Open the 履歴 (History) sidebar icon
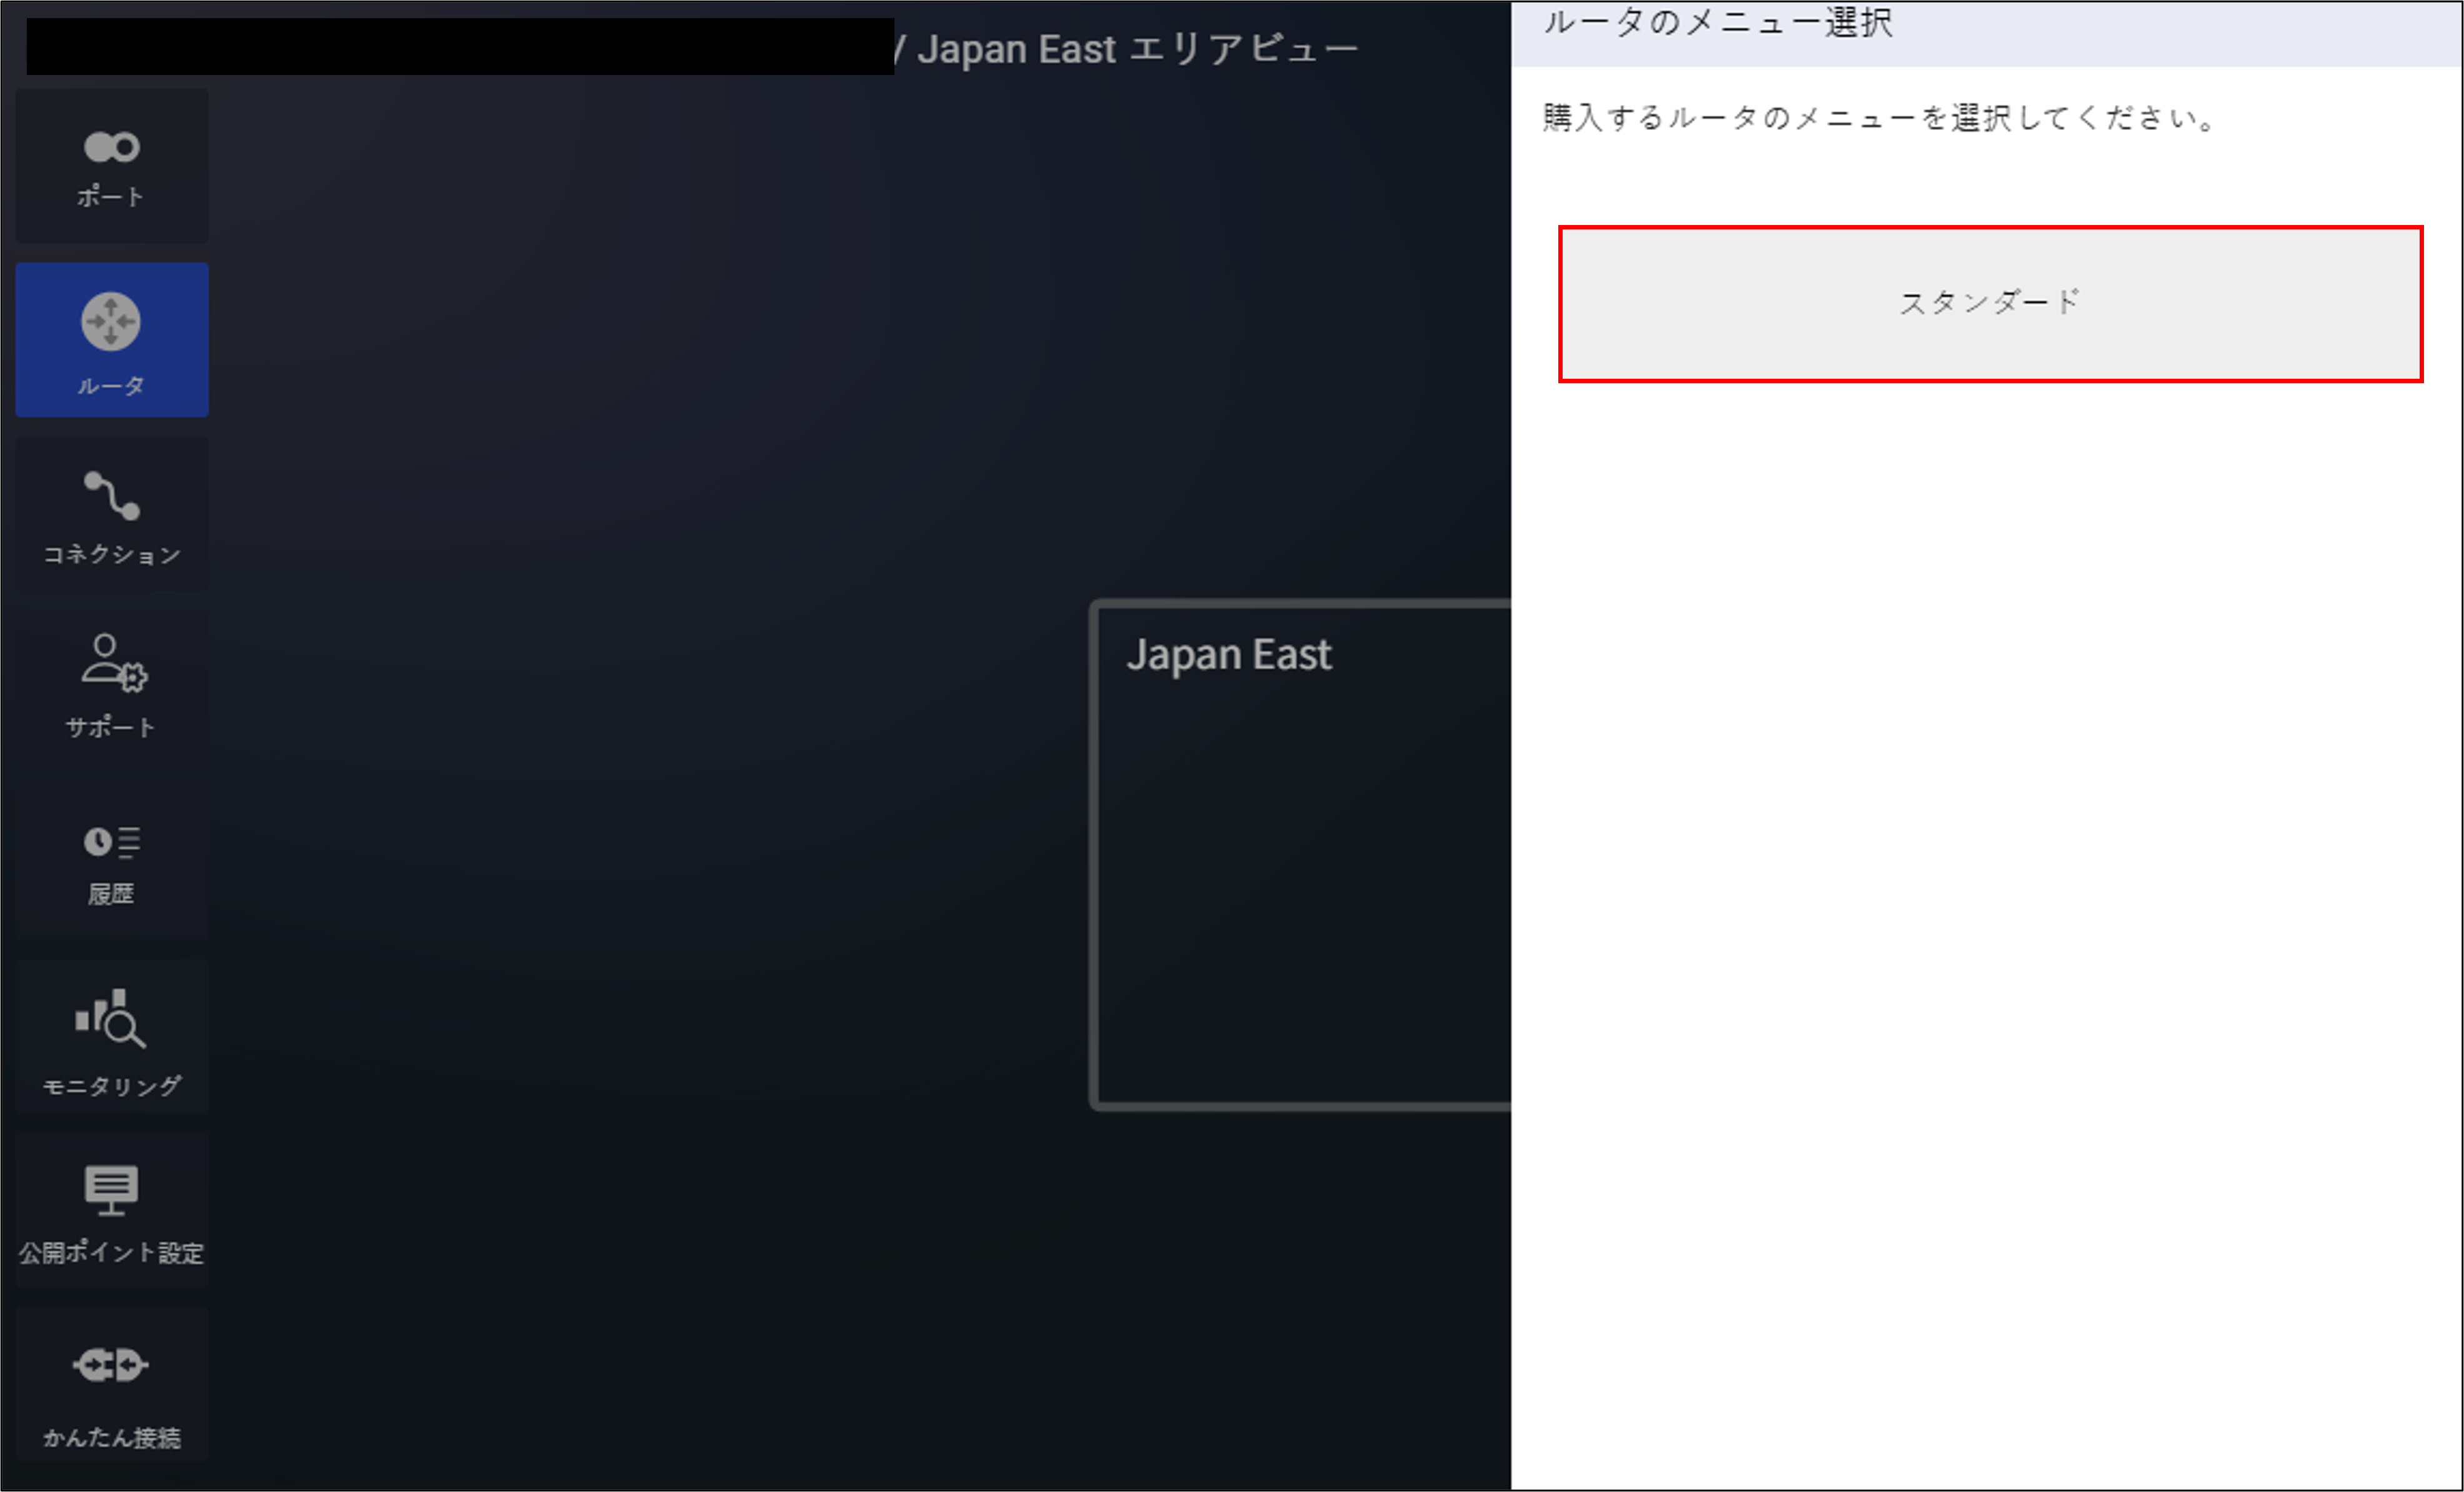Viewport: 2464px width, 1492px height. click(112, 862)
